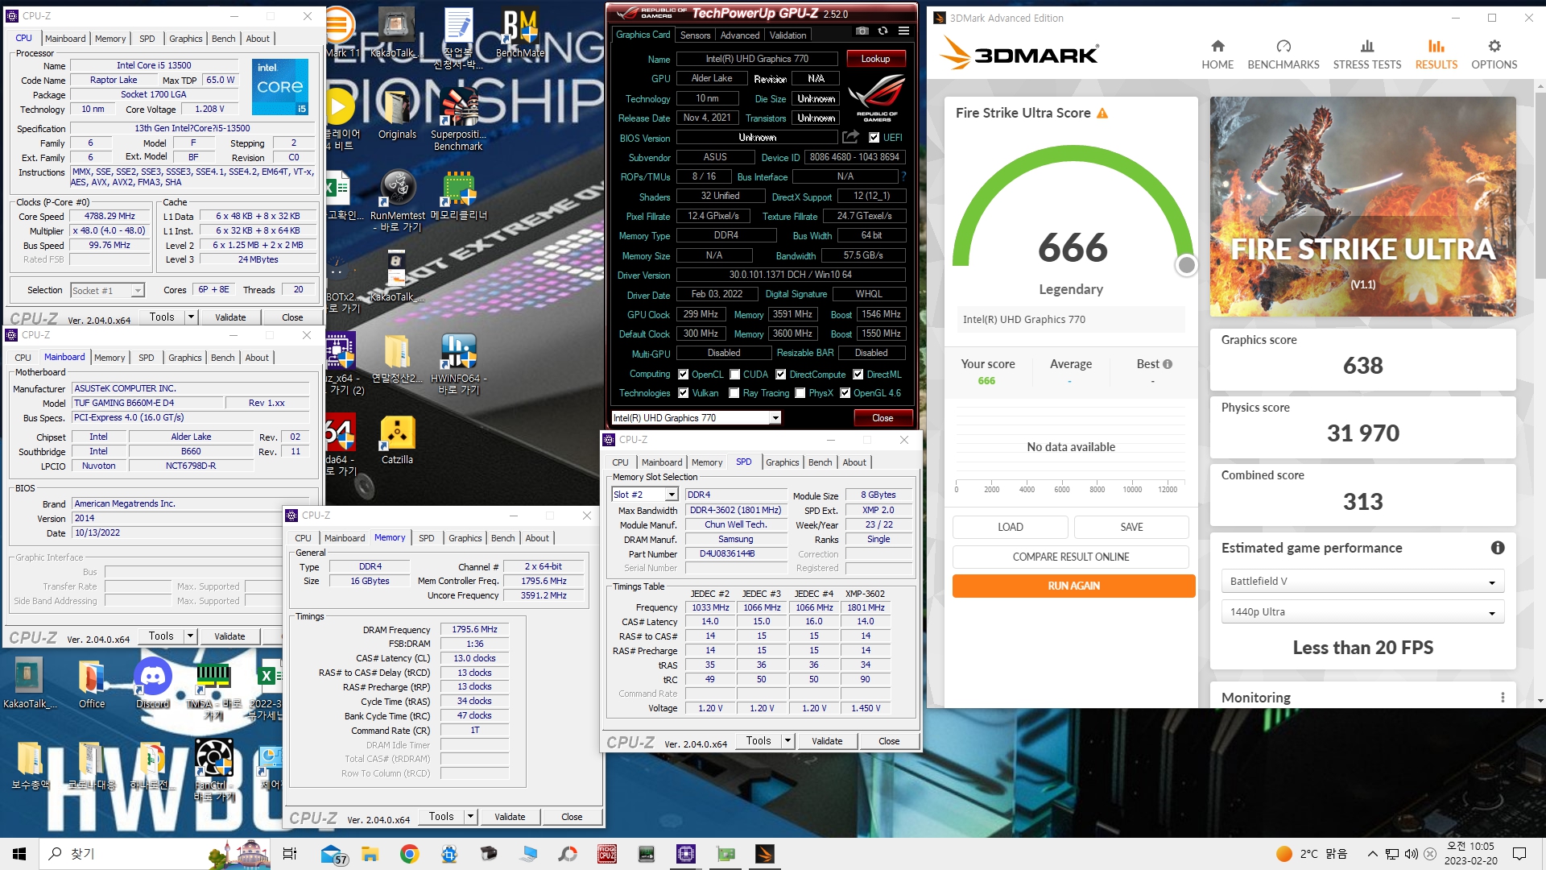Click the GPU-Z screenshot camera icon
1546x870 pixels.
tap(862, 31)
